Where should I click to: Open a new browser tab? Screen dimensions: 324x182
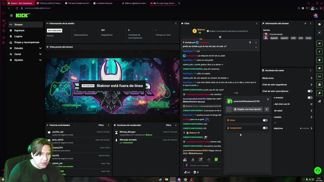click(179, 3)
